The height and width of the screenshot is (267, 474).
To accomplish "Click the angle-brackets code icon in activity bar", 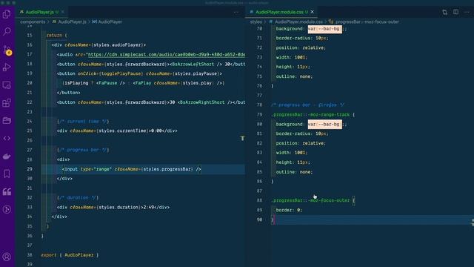I will [7, 139].
